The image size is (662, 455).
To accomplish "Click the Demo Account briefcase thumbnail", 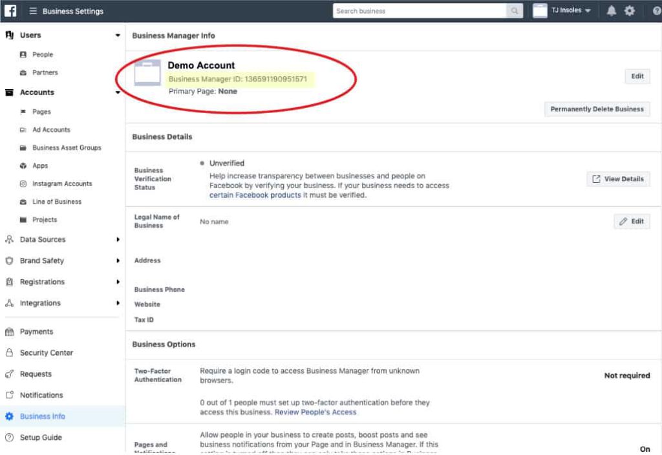I will (147, 73).
